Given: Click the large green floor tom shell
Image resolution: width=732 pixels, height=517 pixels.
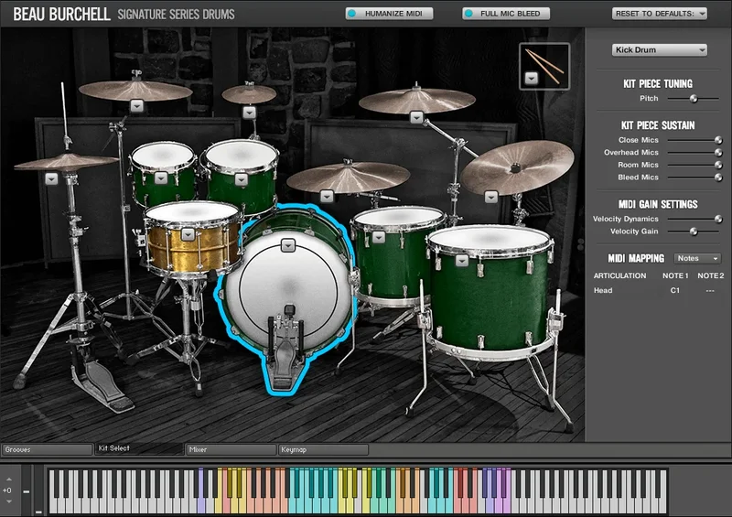Looking at the screenshot, I should click(490, 299).
